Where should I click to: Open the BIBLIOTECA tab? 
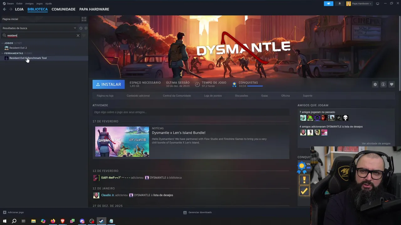pyautogui.click(x=38, y=9)
